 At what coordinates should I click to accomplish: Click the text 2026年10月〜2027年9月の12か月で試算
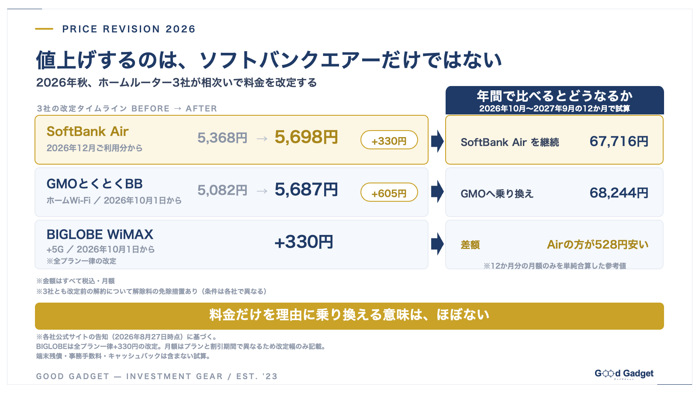point(554,108)
